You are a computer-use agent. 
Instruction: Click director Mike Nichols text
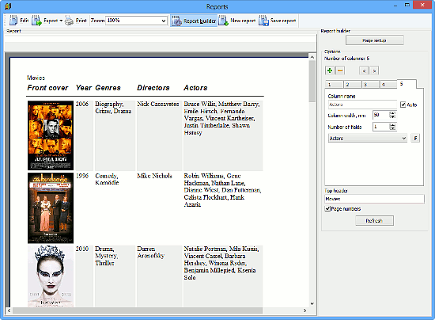[154, 176]
